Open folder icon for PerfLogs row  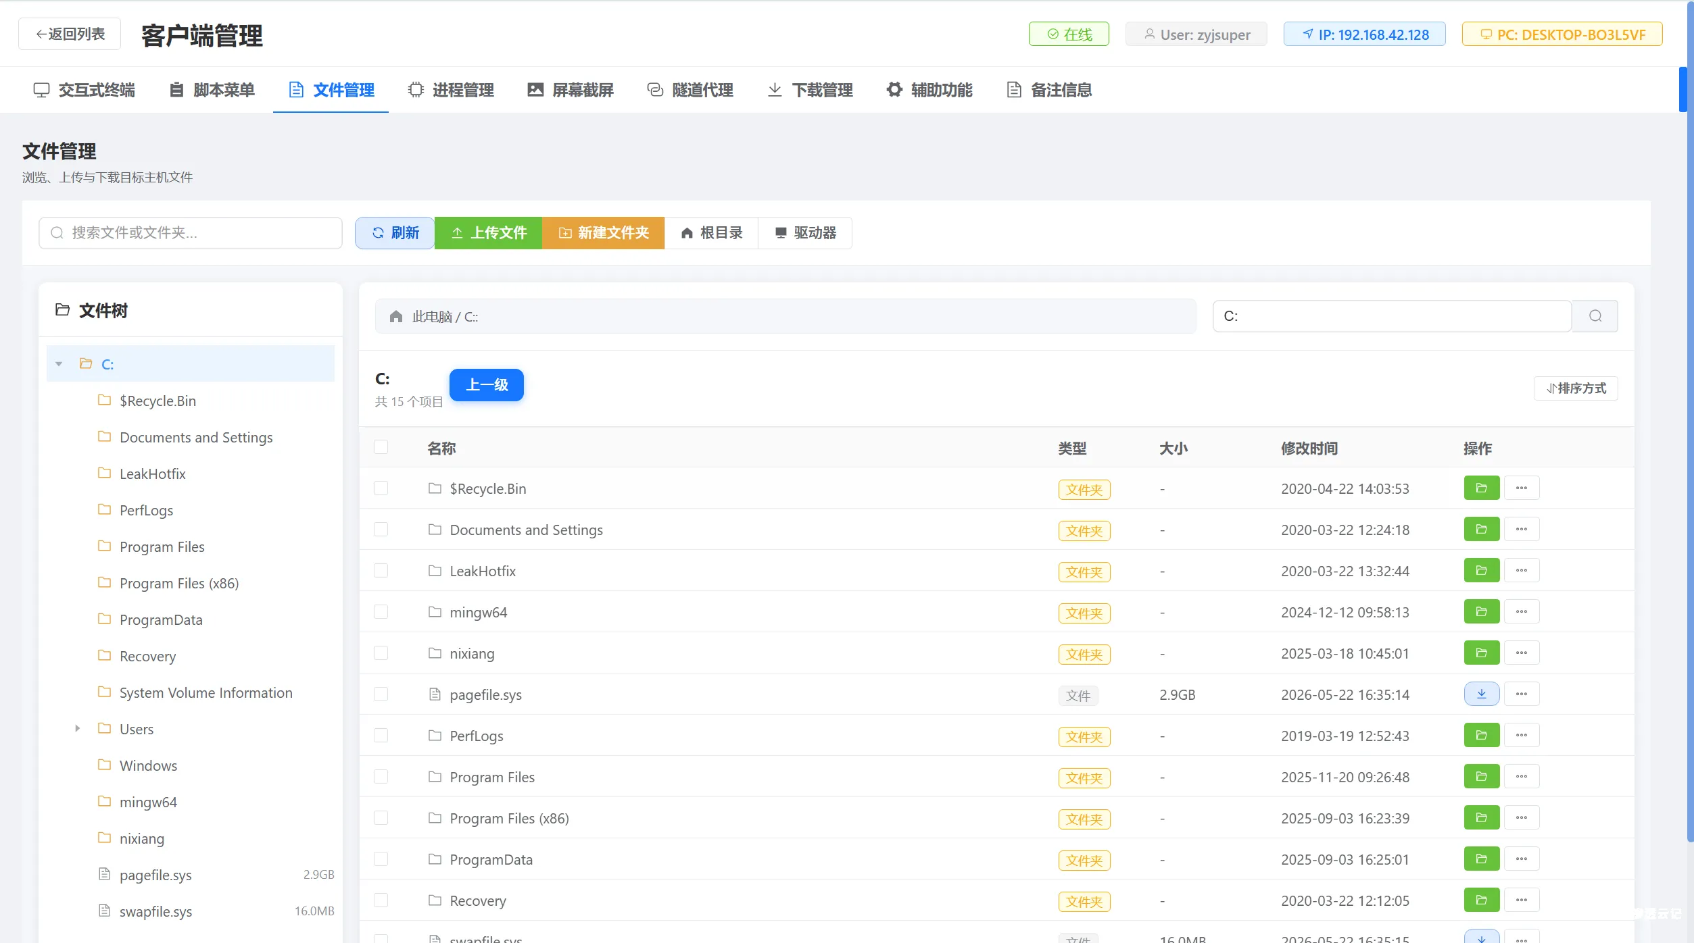click(x=1481, y=735)
